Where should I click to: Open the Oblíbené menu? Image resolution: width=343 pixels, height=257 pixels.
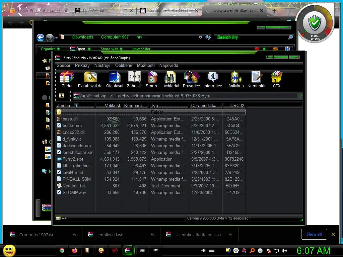124,65
